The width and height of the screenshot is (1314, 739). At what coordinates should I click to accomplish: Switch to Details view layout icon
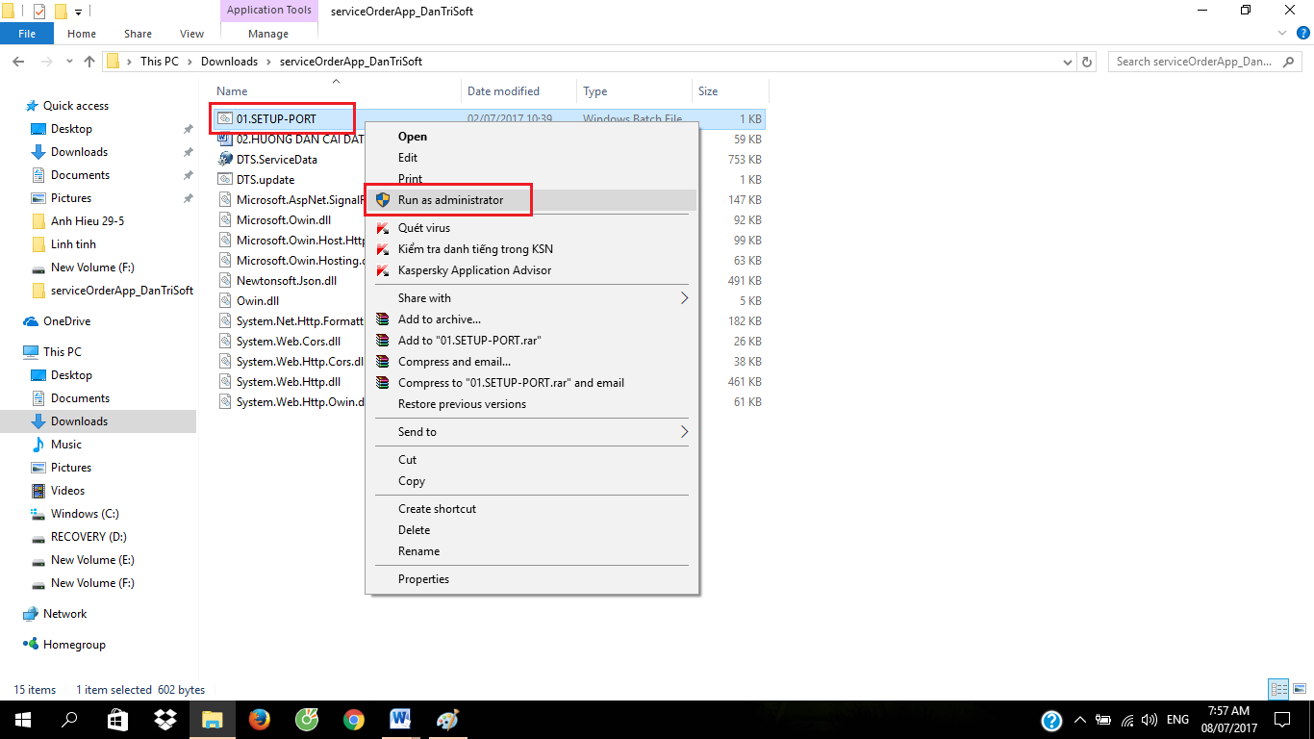coord(1278,689)
